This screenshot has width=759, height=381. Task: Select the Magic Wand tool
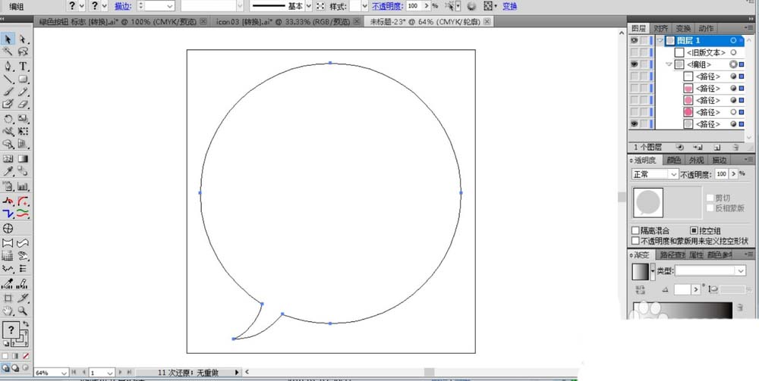click(x=8, y=52)
